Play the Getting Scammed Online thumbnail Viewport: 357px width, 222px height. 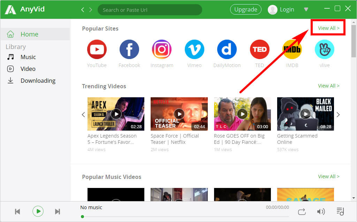(x=305, y=114)
